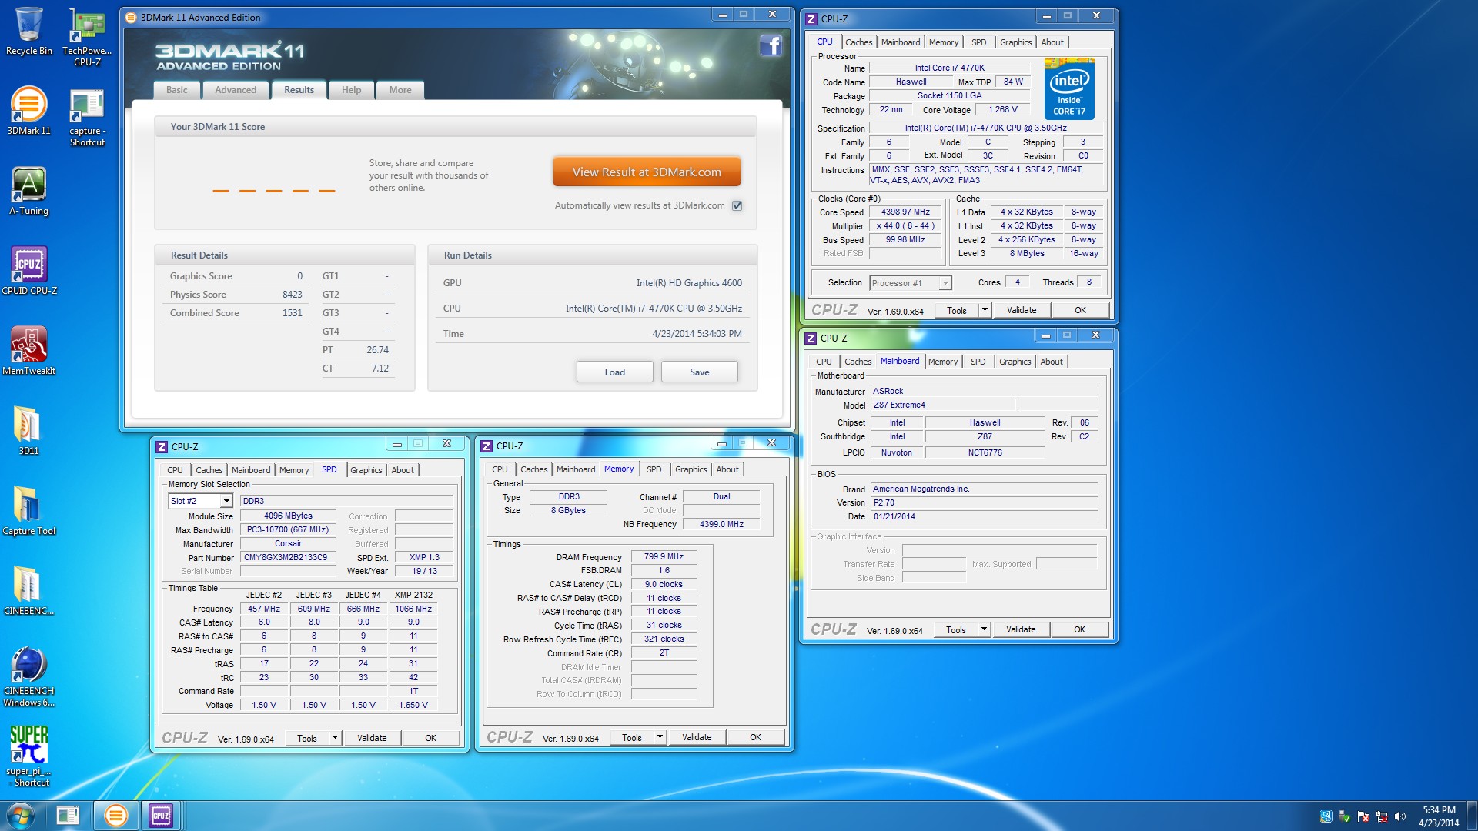Click the Core Speed value 4398.97 MHz
1478x831 pixels.
point(905,212)
